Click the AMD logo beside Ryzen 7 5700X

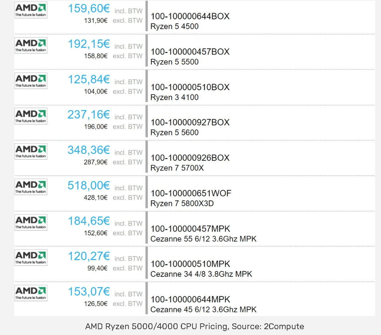click(31, 151)
